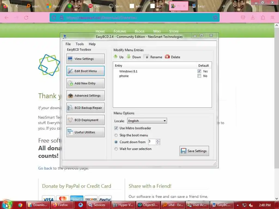Viewport: 279px width, 209px height.
Task: Click the shield tracking protection icon
Action: [54, 17]
